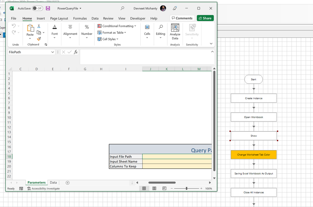Expand the Cell Styles dropdown

point(108,39)
